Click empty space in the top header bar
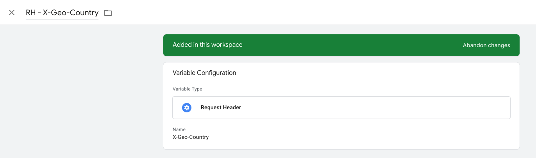 tap(313, 12)
